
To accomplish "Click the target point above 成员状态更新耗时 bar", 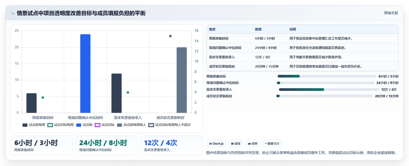I will point(170,36).
